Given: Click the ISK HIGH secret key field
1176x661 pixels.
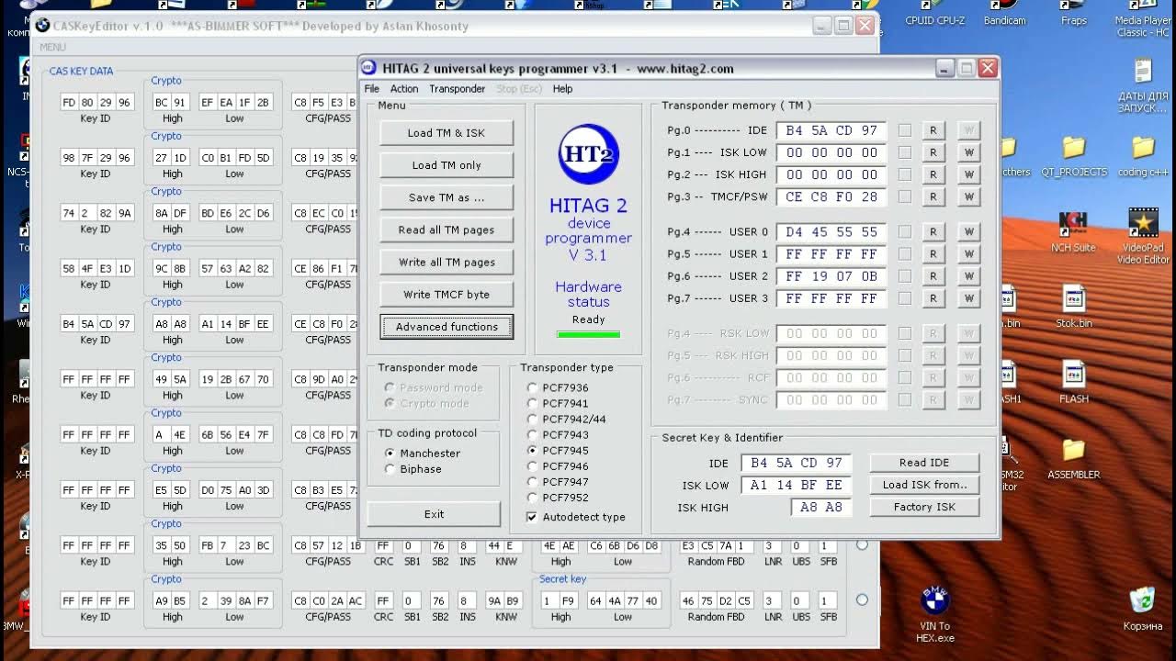Looking at the screenshot, I should point(820,507).
